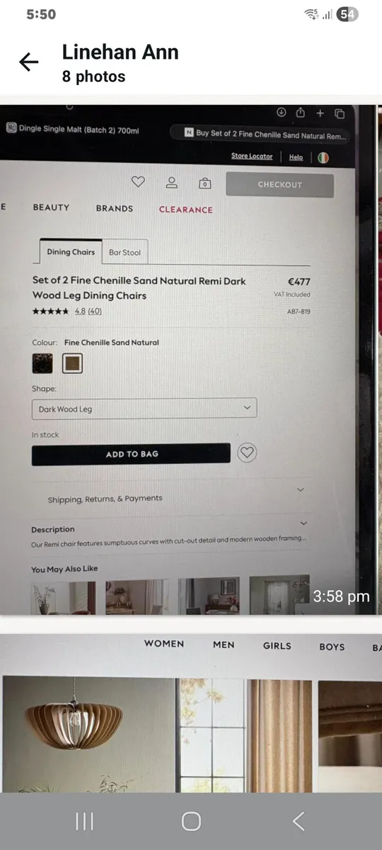This screenshot has width=382, height=850.
Task: Expand the Description section chevron
Action: click(304, 523)
